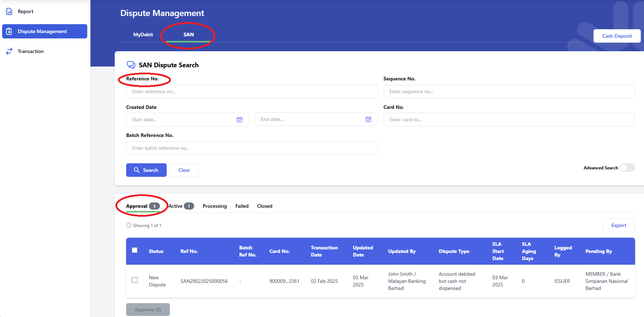Click reference number SAN28022025000056
The height and width of the screenshot is (317, 644).
coord(204,281)
